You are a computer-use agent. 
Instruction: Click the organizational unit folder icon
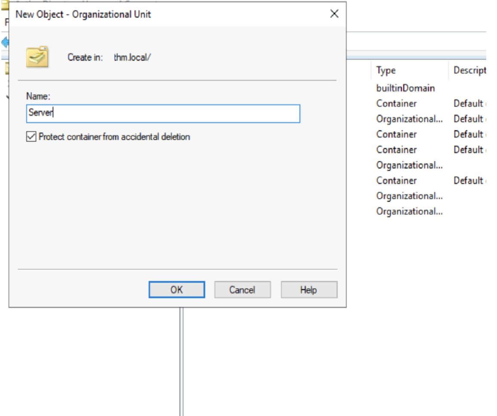[x=37, y=57]
